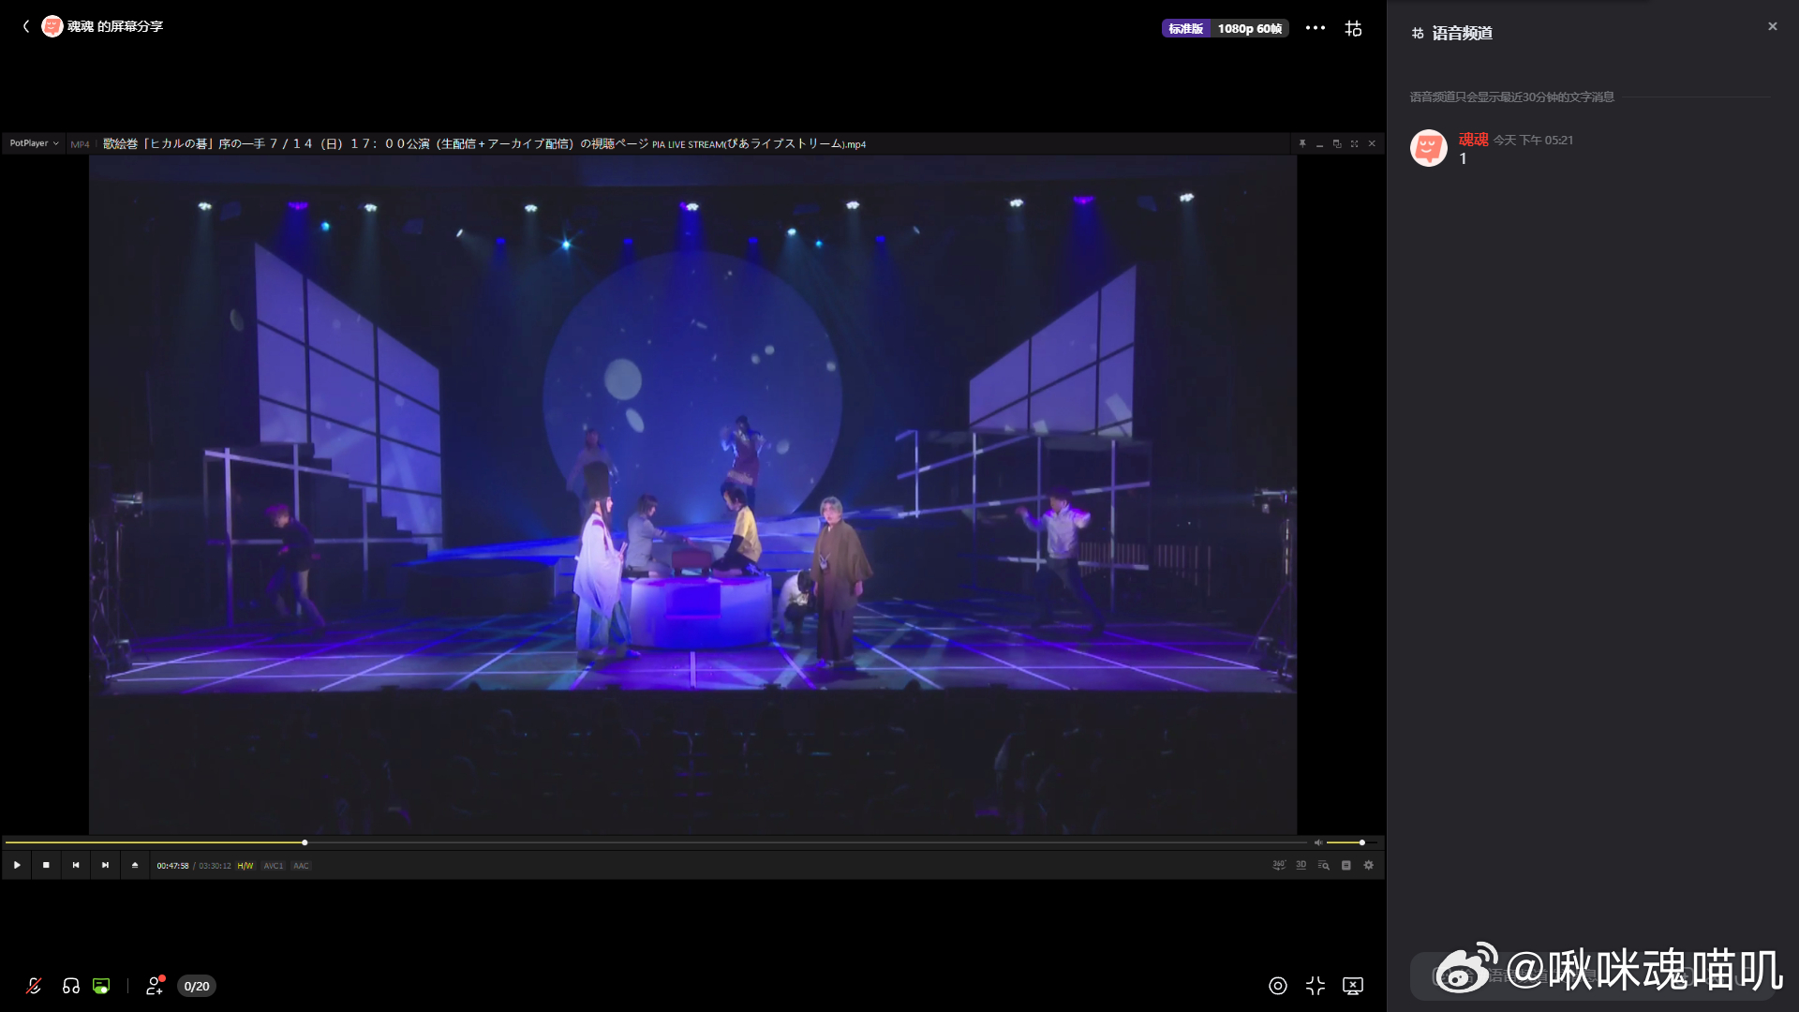Open the playlist search icon
Screen dimensions: 1799x1012
(x=1323, y=865)
